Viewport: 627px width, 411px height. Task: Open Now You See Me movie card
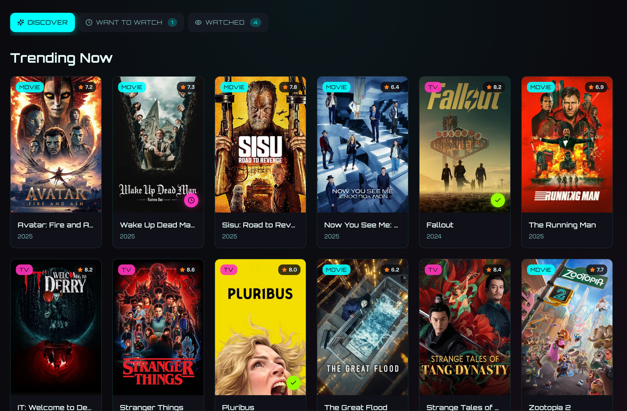pos(362,162)
